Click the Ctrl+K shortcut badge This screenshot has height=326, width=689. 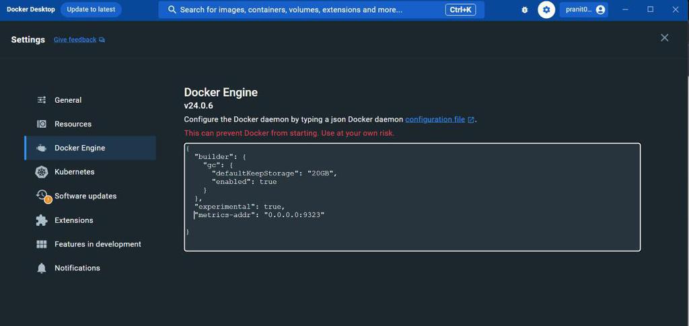point(460,9)
